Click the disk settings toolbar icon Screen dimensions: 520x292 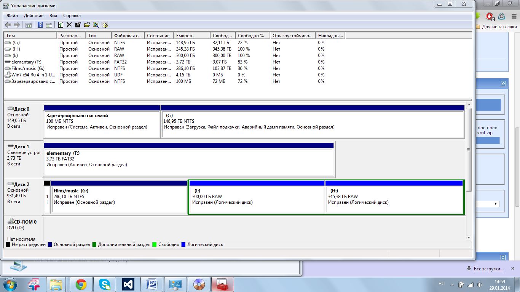coord(104,25)
